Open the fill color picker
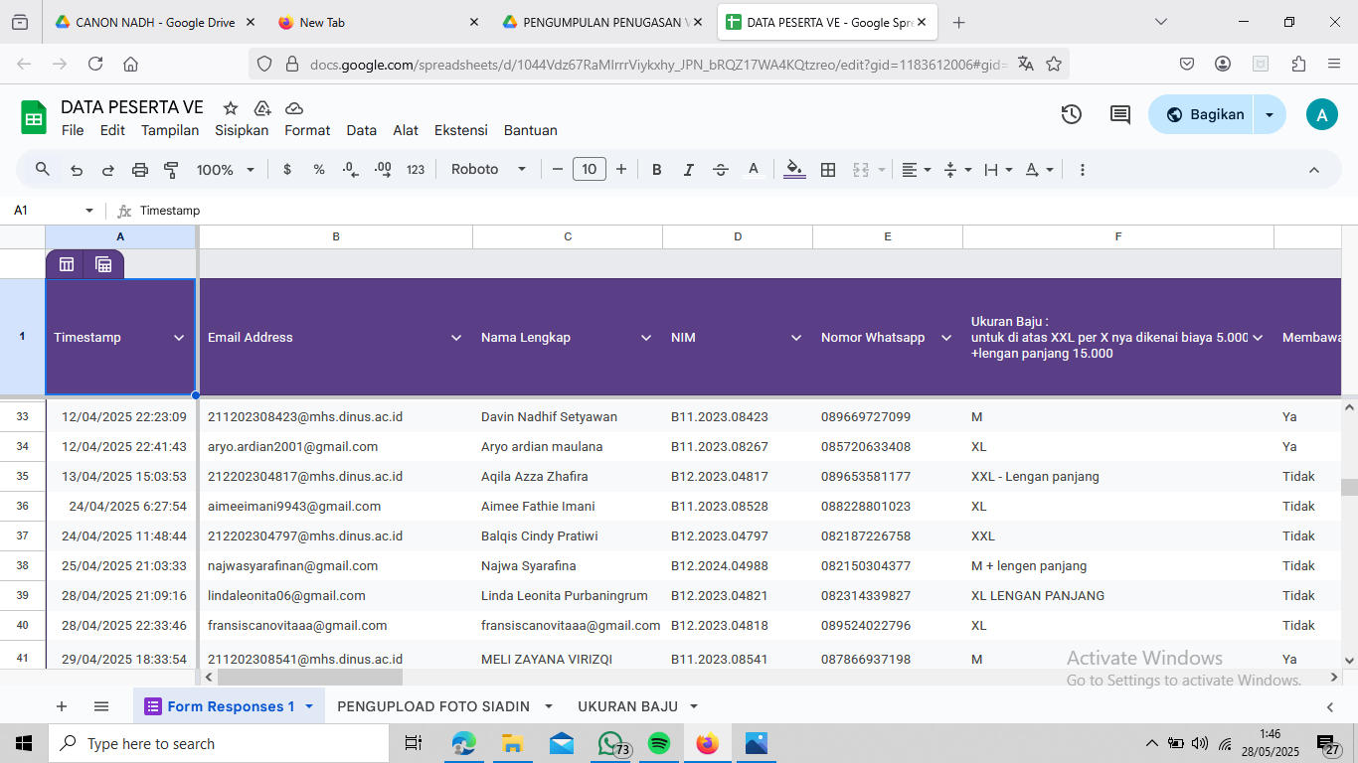This screenshot has width=1358, height=763. click(x=794, y=170)
